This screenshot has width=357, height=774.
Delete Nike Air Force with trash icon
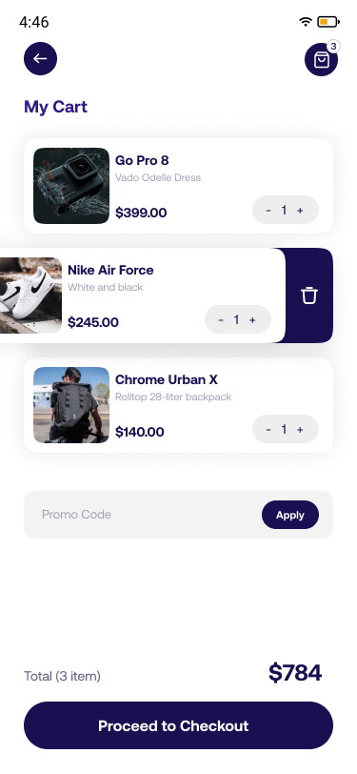pos(309,295)
